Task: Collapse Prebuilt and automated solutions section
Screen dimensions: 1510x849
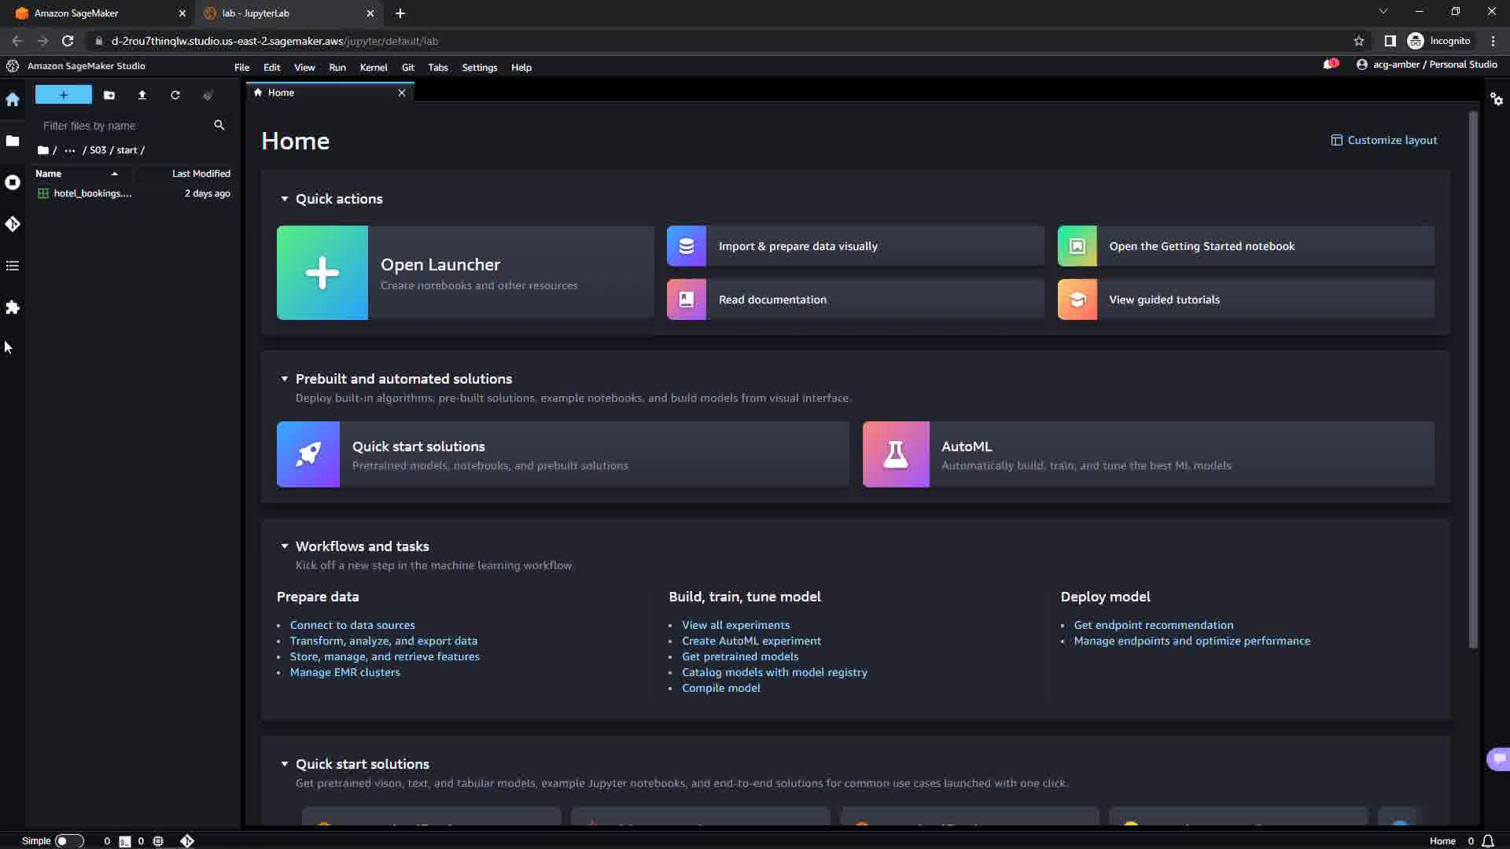Action: [285, 379]
